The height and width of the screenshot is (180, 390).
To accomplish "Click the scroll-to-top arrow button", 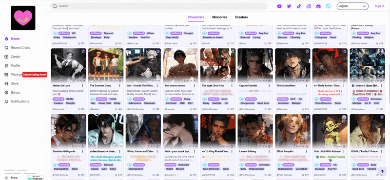I will pos(382,171).
